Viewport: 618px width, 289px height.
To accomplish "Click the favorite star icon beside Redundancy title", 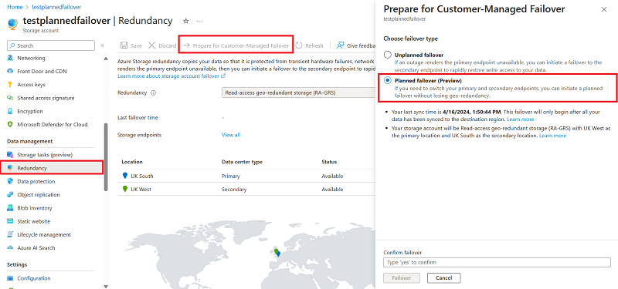I will click(186, 21).
